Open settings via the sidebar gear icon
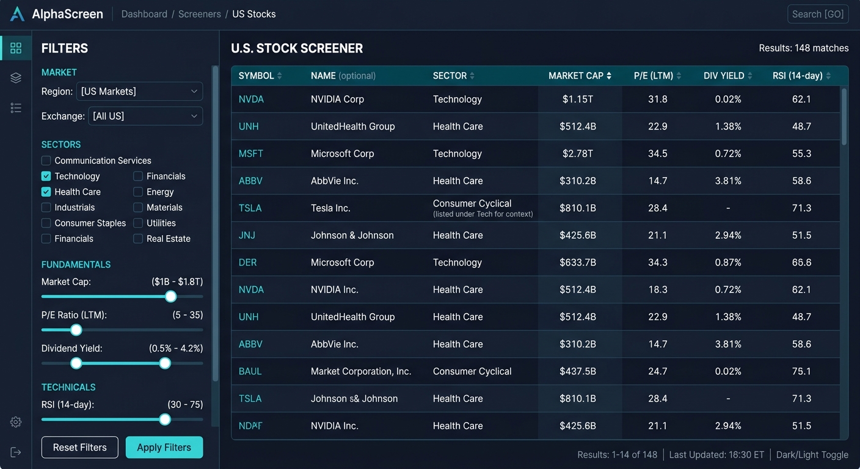 16,422
